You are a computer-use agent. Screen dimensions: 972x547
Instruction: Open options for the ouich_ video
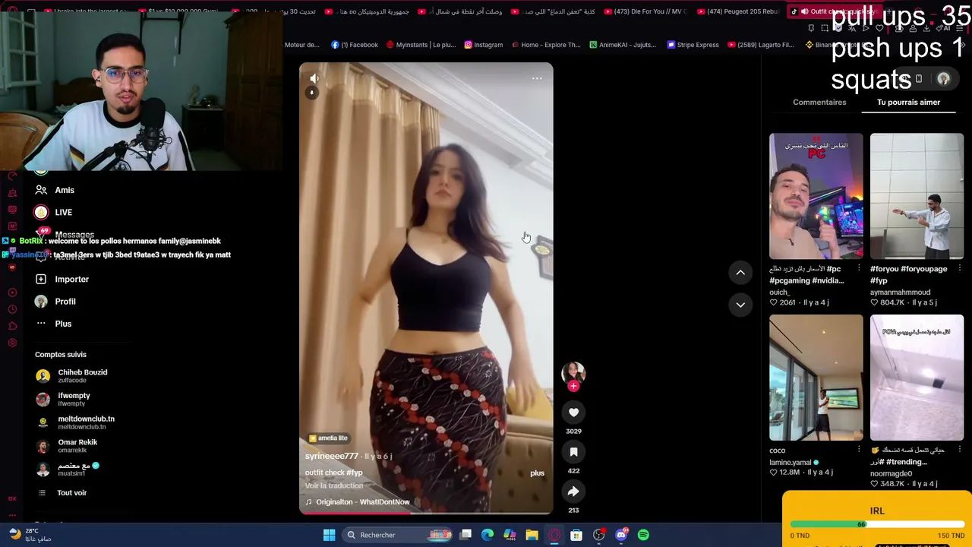pyautogui.click(x=859, y=268)
